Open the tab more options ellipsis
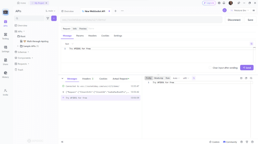Viewport: 258px width, 144px height. click(x=122, y=11)
